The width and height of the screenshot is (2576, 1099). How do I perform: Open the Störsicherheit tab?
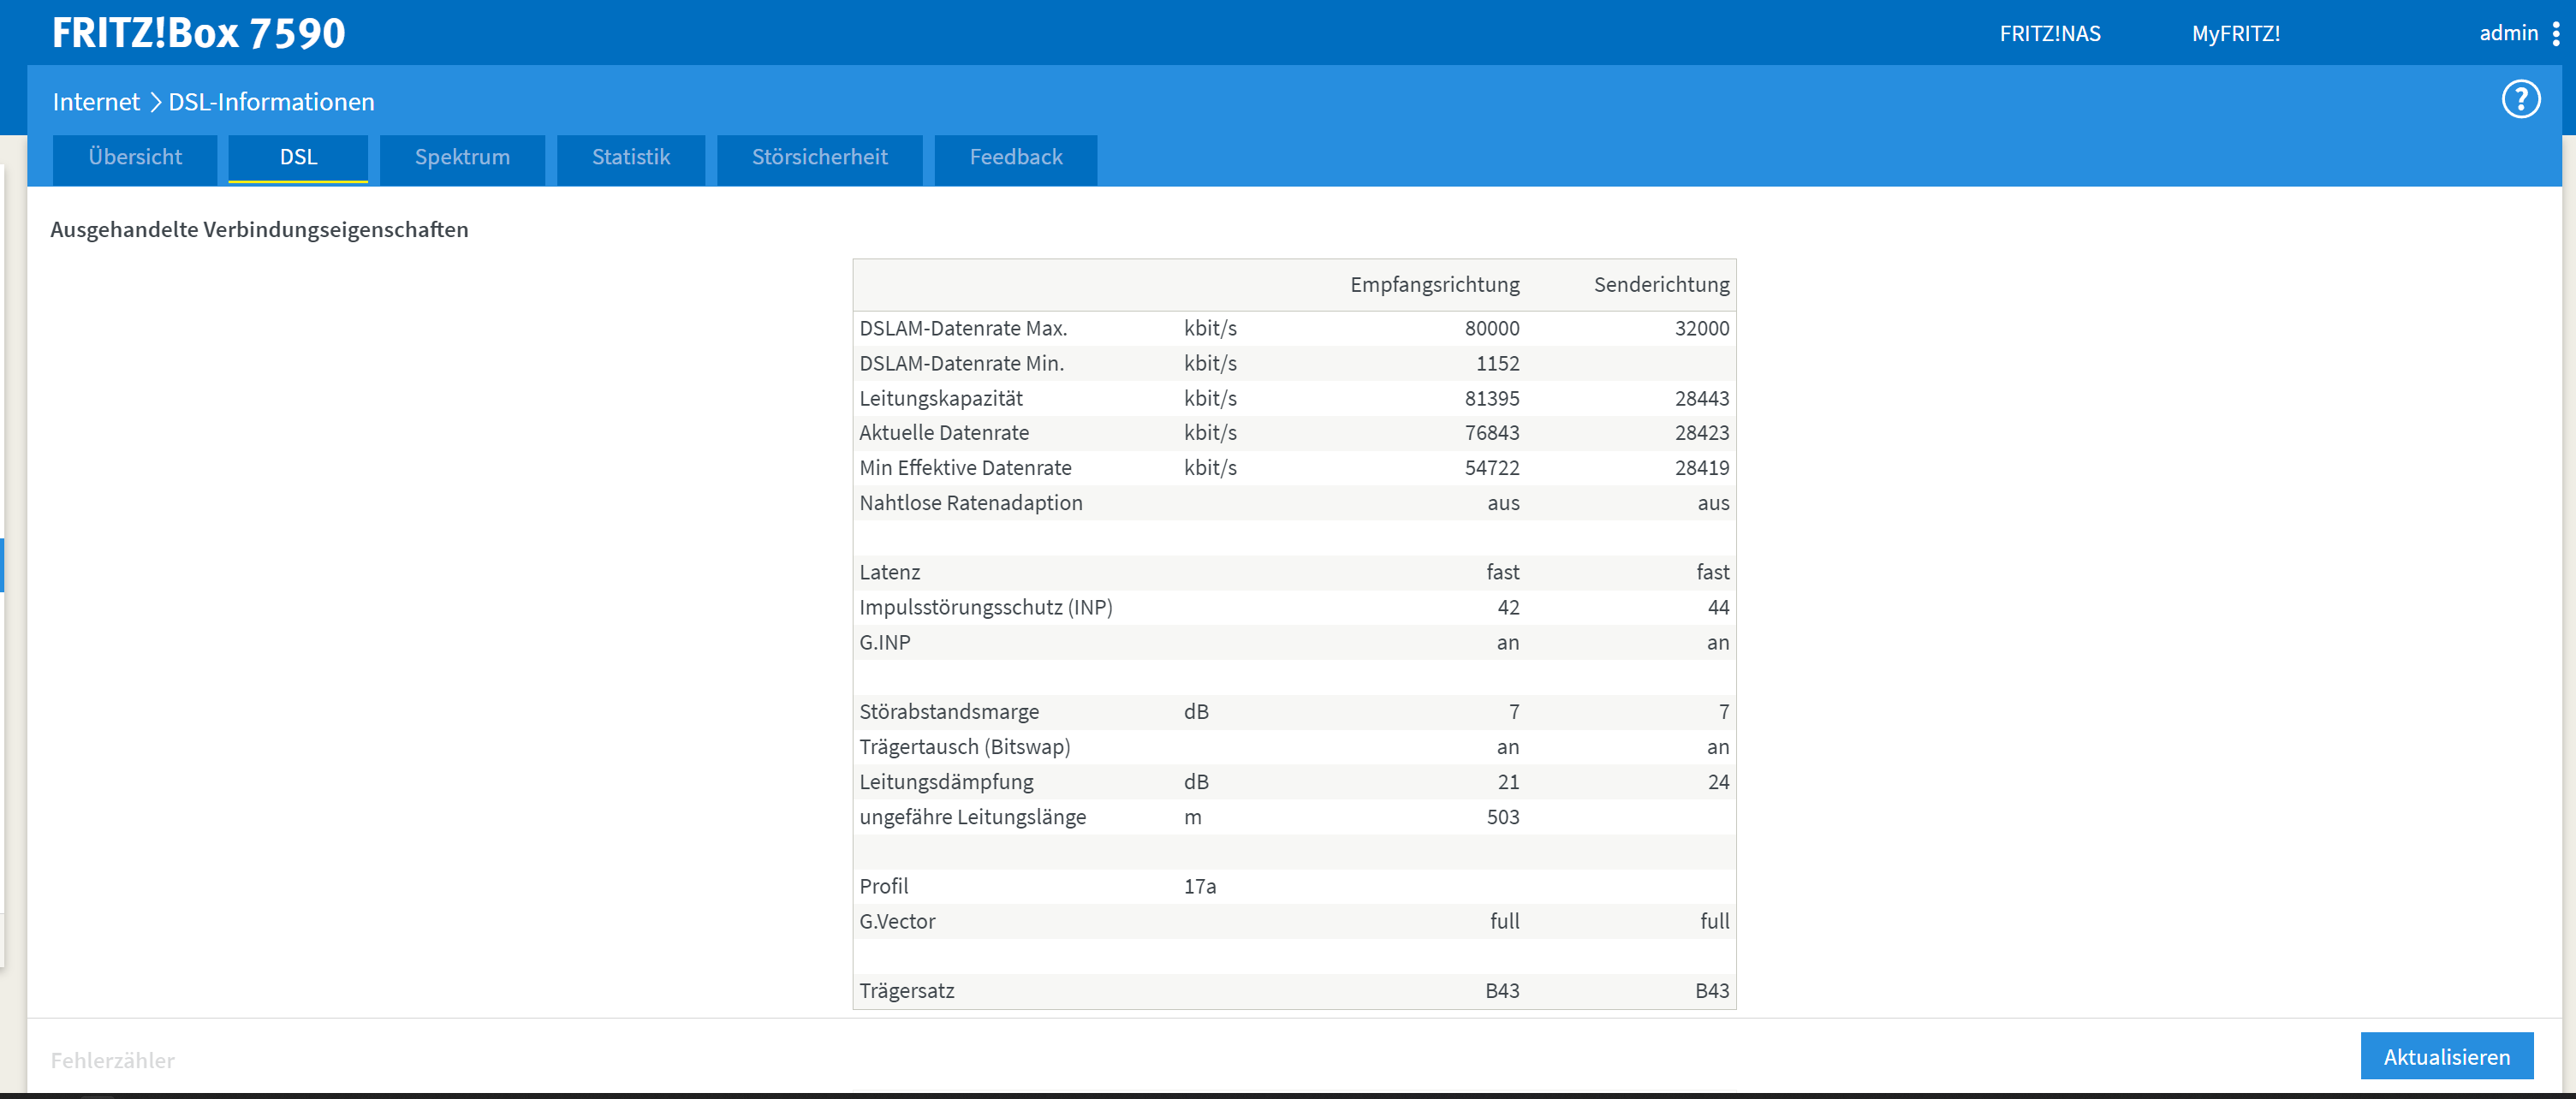(819, 158)
